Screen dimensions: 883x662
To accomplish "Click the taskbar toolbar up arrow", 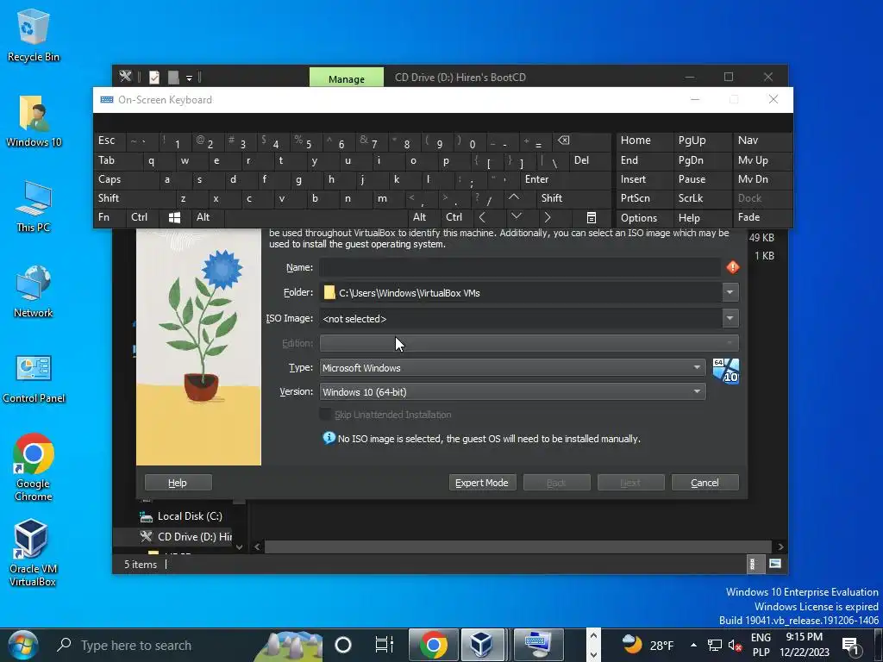I will [593, 636].
